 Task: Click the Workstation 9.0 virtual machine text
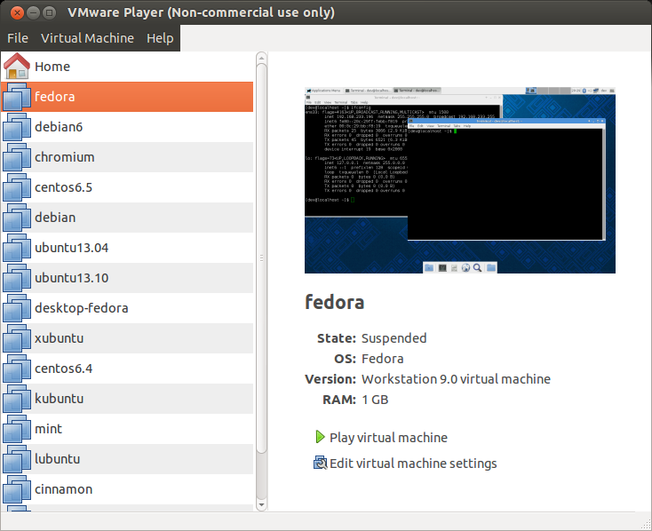coord(456,379)
